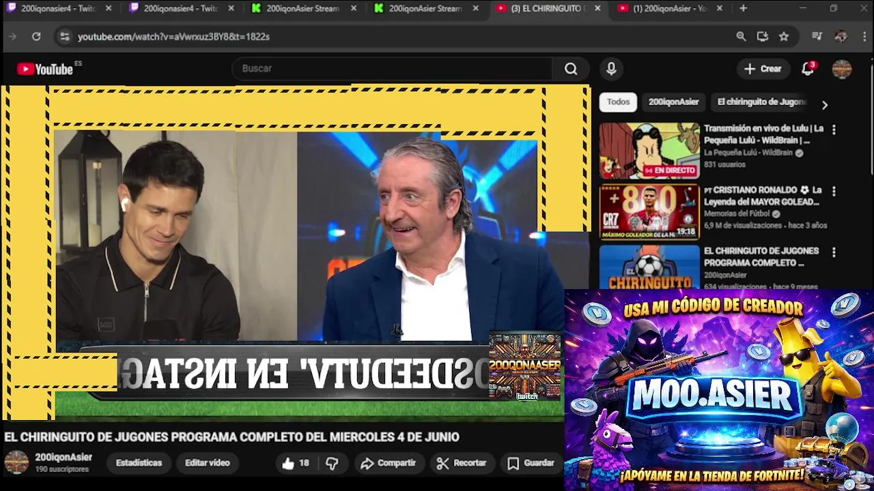This screenshot has height=491, width=874.
Task: Open the browser media control icon
Action: [x=817, y=37]
